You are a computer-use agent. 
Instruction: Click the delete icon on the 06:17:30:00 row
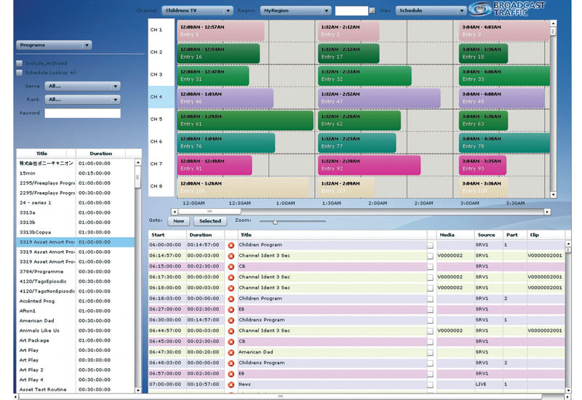pos(231,278)
